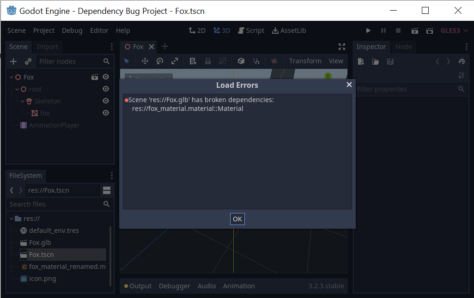Select fox_material_renamed material file
This screenshot has width=474, height=298.
click(63, 267)
